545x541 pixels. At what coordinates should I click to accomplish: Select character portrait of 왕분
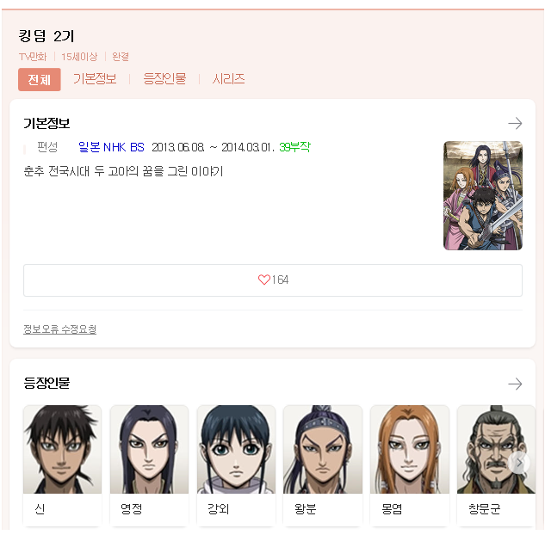tap(323, 449)
